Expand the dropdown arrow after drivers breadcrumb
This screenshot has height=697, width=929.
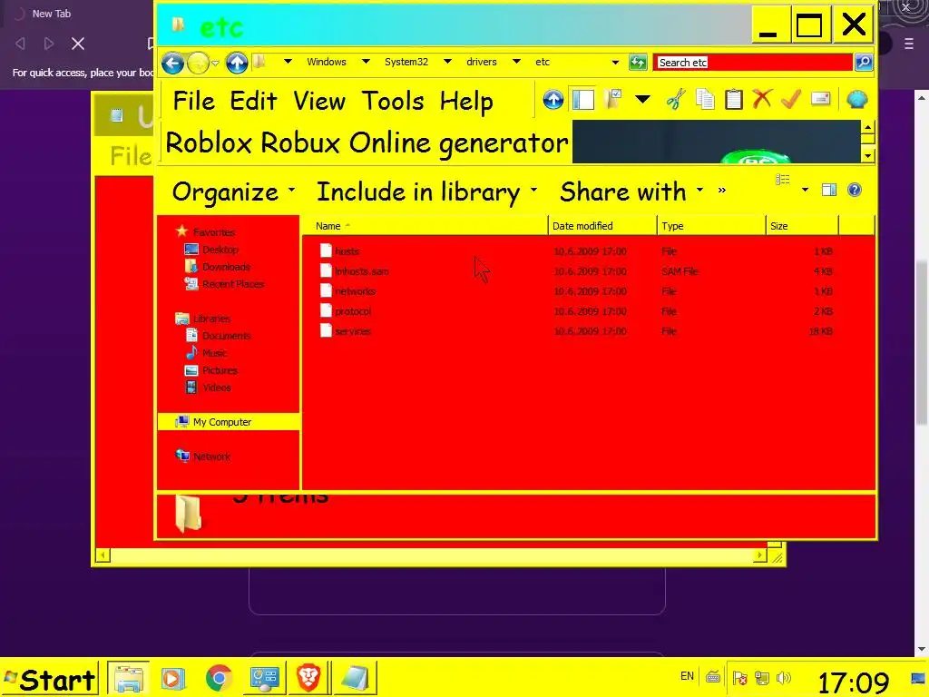[516, 62]
